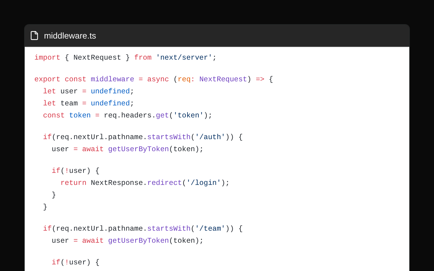Click the 'next/server' import string
The image size is (434, 271).
tap(184, 58)
